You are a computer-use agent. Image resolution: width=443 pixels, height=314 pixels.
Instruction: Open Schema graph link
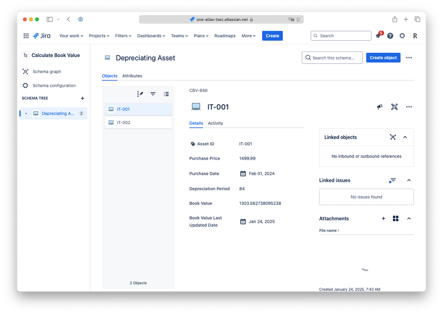pos(47,71)
